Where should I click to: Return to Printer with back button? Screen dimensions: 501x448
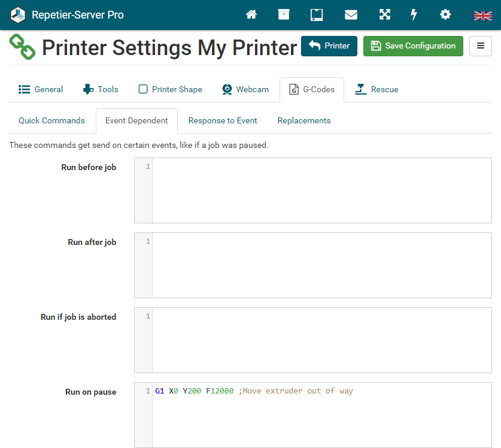tap(329, 46)
